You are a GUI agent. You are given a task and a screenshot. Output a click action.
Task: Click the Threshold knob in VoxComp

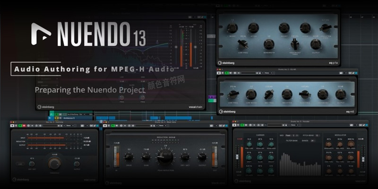pos(54,163)
